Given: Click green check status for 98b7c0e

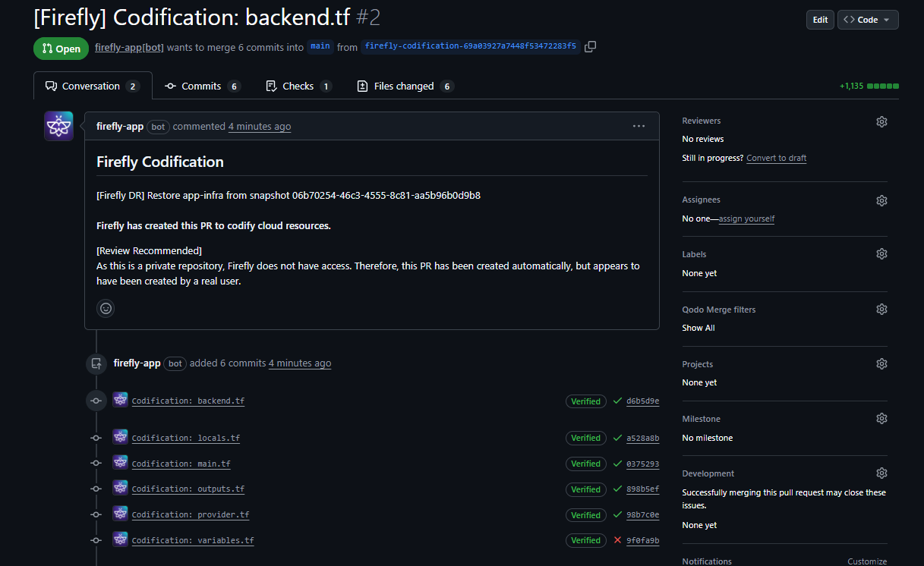Looking at the screenshot, I should pos(617,514).
